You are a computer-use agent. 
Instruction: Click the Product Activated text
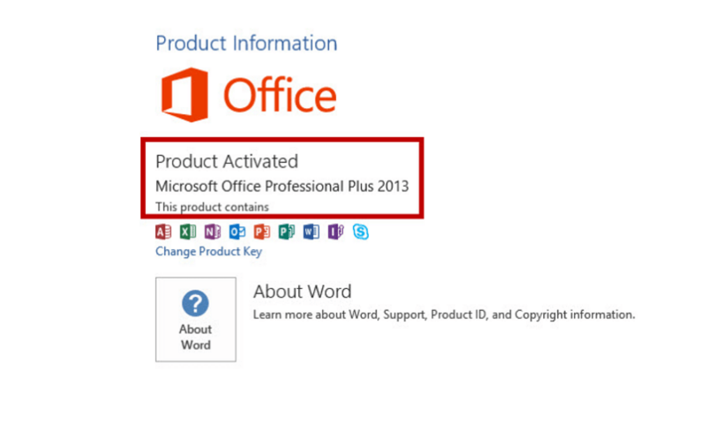coord(227,161)
